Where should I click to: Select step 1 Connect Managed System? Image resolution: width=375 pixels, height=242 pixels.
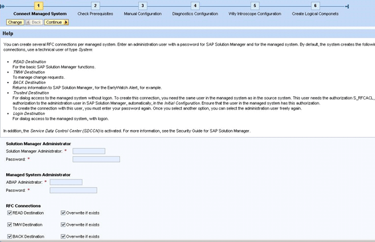[39, 6]
